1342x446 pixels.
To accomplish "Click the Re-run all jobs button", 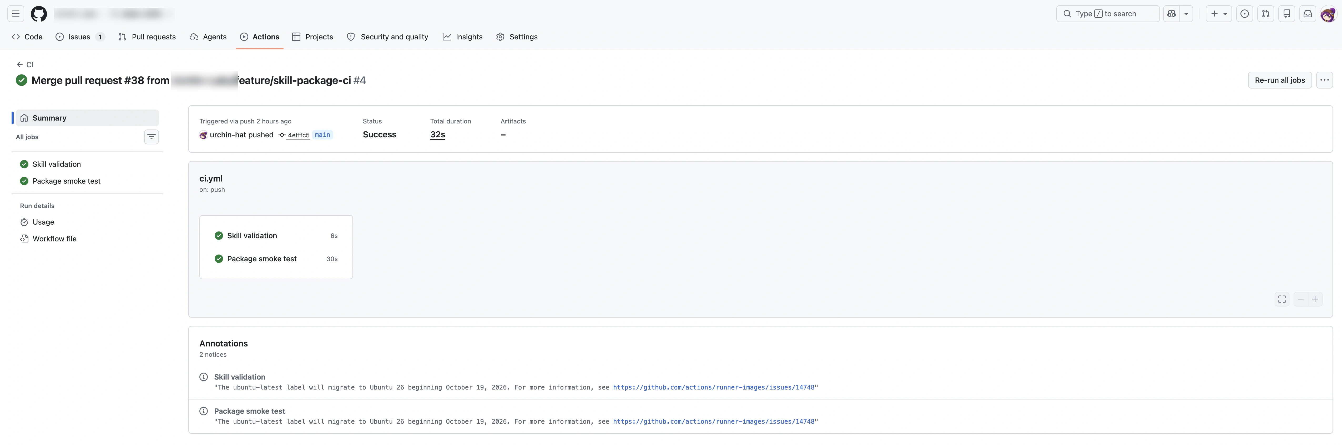I will click(1279, 80).
